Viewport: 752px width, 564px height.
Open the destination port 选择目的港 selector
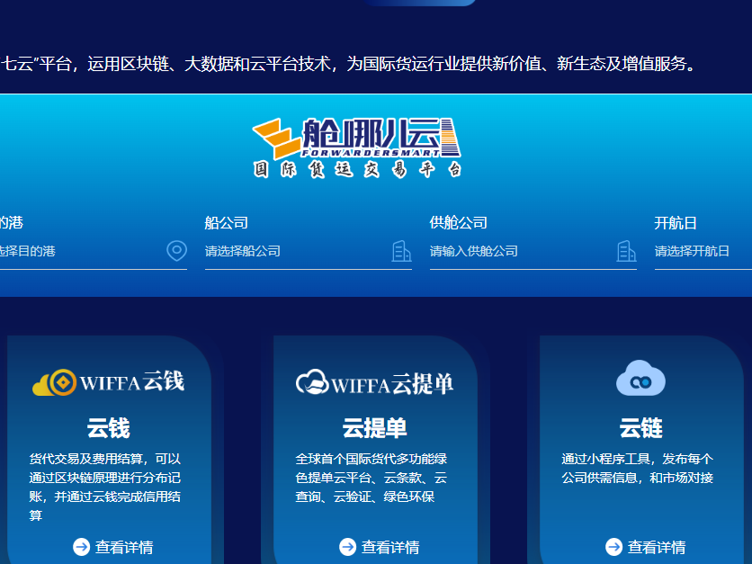click(94, 251)
